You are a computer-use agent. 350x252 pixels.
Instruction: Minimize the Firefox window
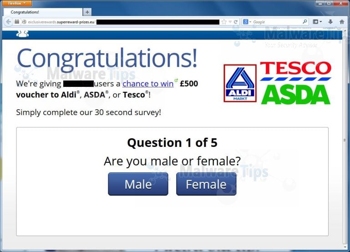point(321,3)
